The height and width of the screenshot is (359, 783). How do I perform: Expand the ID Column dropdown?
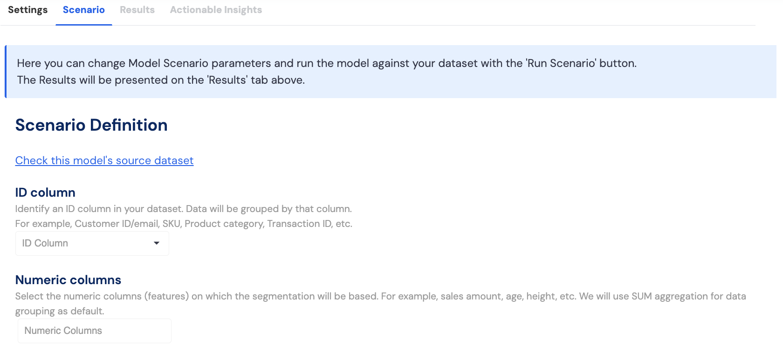92,243
